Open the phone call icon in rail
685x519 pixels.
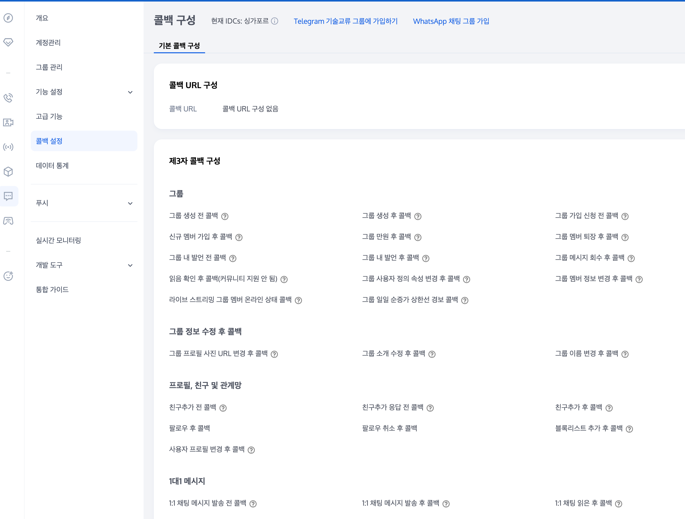(x=8, y=98)
